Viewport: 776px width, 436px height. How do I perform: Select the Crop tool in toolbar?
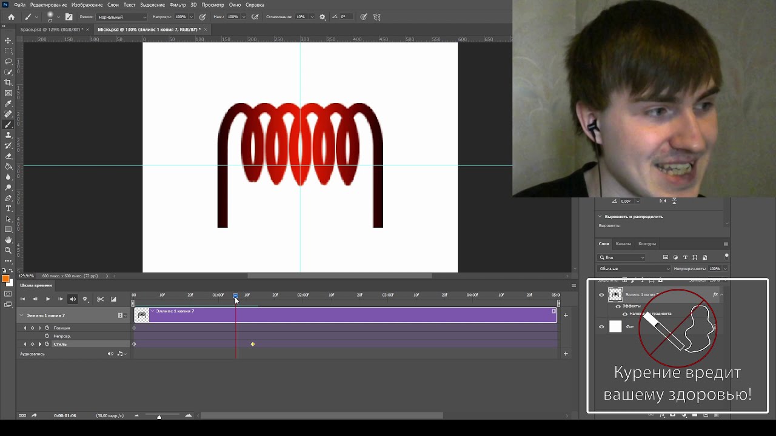[x=8, y=82]
